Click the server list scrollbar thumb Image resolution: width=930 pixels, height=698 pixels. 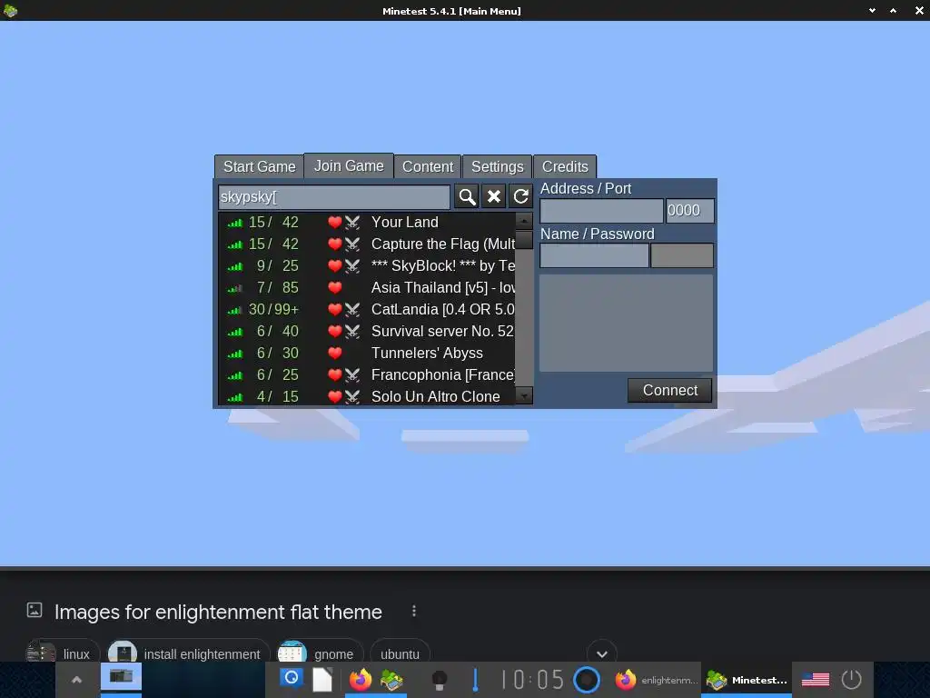(524, 240)
